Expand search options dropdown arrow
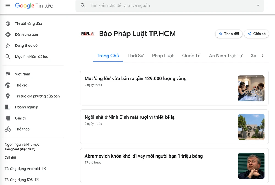The width and height of the screenshot is (275, 185). pyautogui.click(x=258, y=5)
